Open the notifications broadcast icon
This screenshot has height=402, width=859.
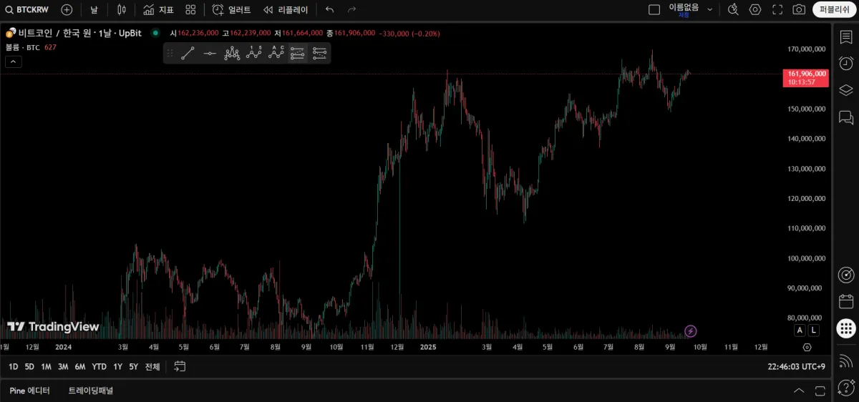(846, 360)
